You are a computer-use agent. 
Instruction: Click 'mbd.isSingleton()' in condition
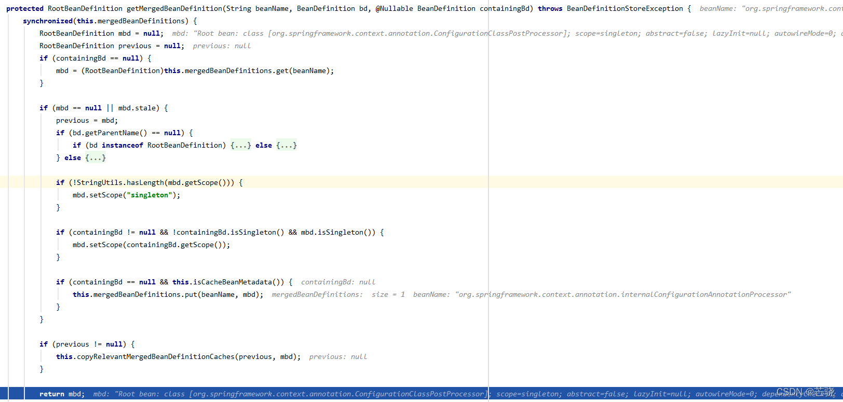tap(336, 233)
